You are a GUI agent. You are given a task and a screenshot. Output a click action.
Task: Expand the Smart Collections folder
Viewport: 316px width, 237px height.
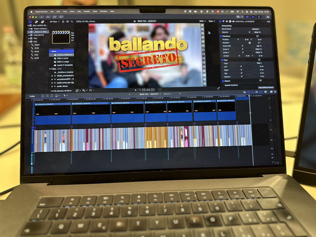tap(29, 29)
